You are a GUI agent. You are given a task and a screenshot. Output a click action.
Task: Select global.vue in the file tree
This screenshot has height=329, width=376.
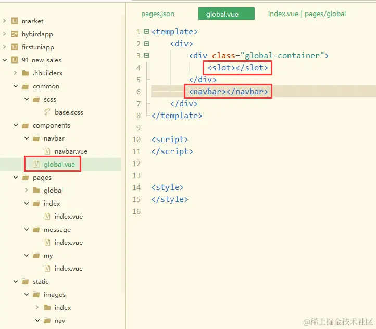pos(59,164)
